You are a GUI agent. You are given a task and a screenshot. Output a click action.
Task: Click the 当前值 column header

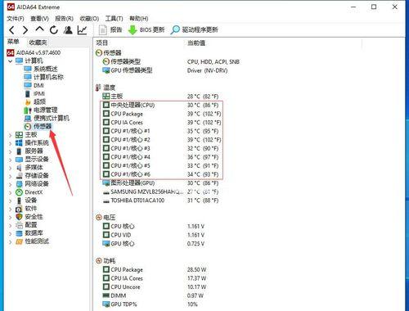click(196, 43)
